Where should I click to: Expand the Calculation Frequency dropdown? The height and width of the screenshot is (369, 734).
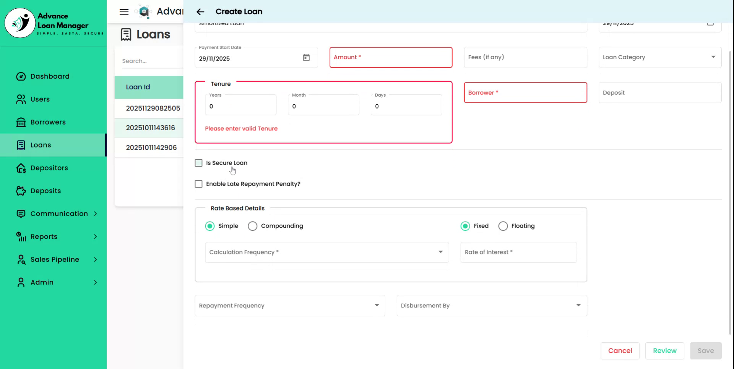point(326,252)
